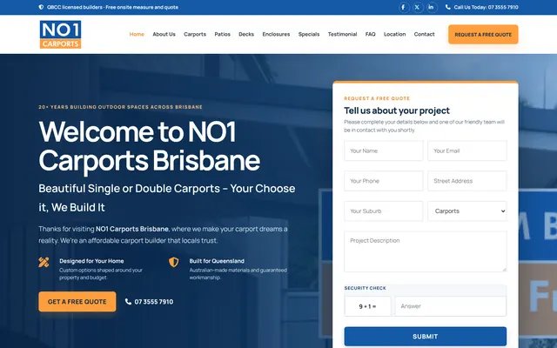This screenshot has width=557, height=348.
Task: Focus the Your Name field
Action: [384, 151]
